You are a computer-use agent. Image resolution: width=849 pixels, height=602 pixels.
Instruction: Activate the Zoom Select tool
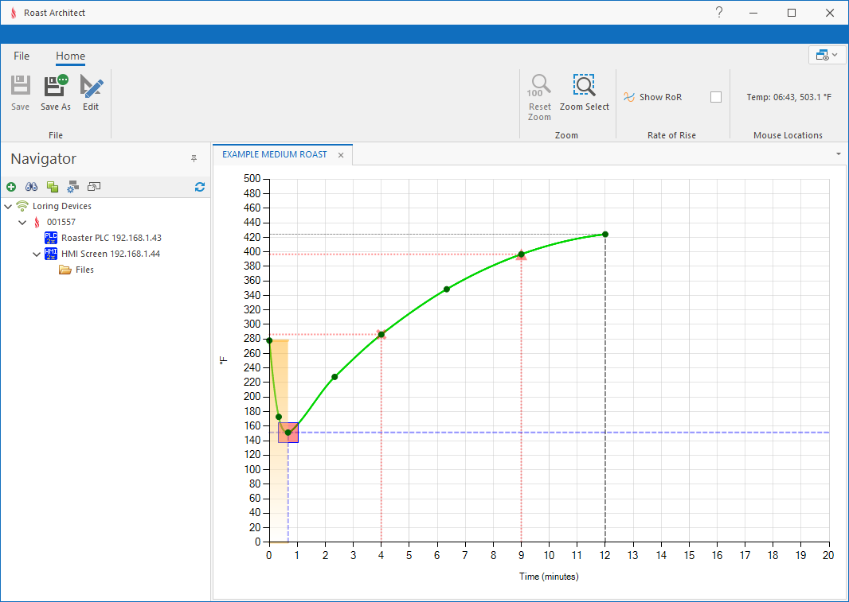point(585,86)
